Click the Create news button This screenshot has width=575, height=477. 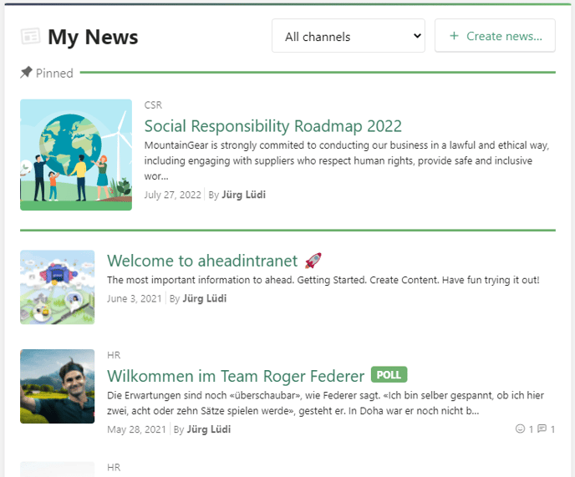495,36
